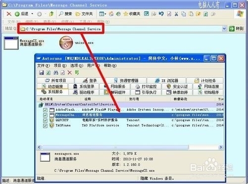Sort by the 启动项目 column header
The height and width of the screenshot is (184, 248).
click(x=59, y=99)
